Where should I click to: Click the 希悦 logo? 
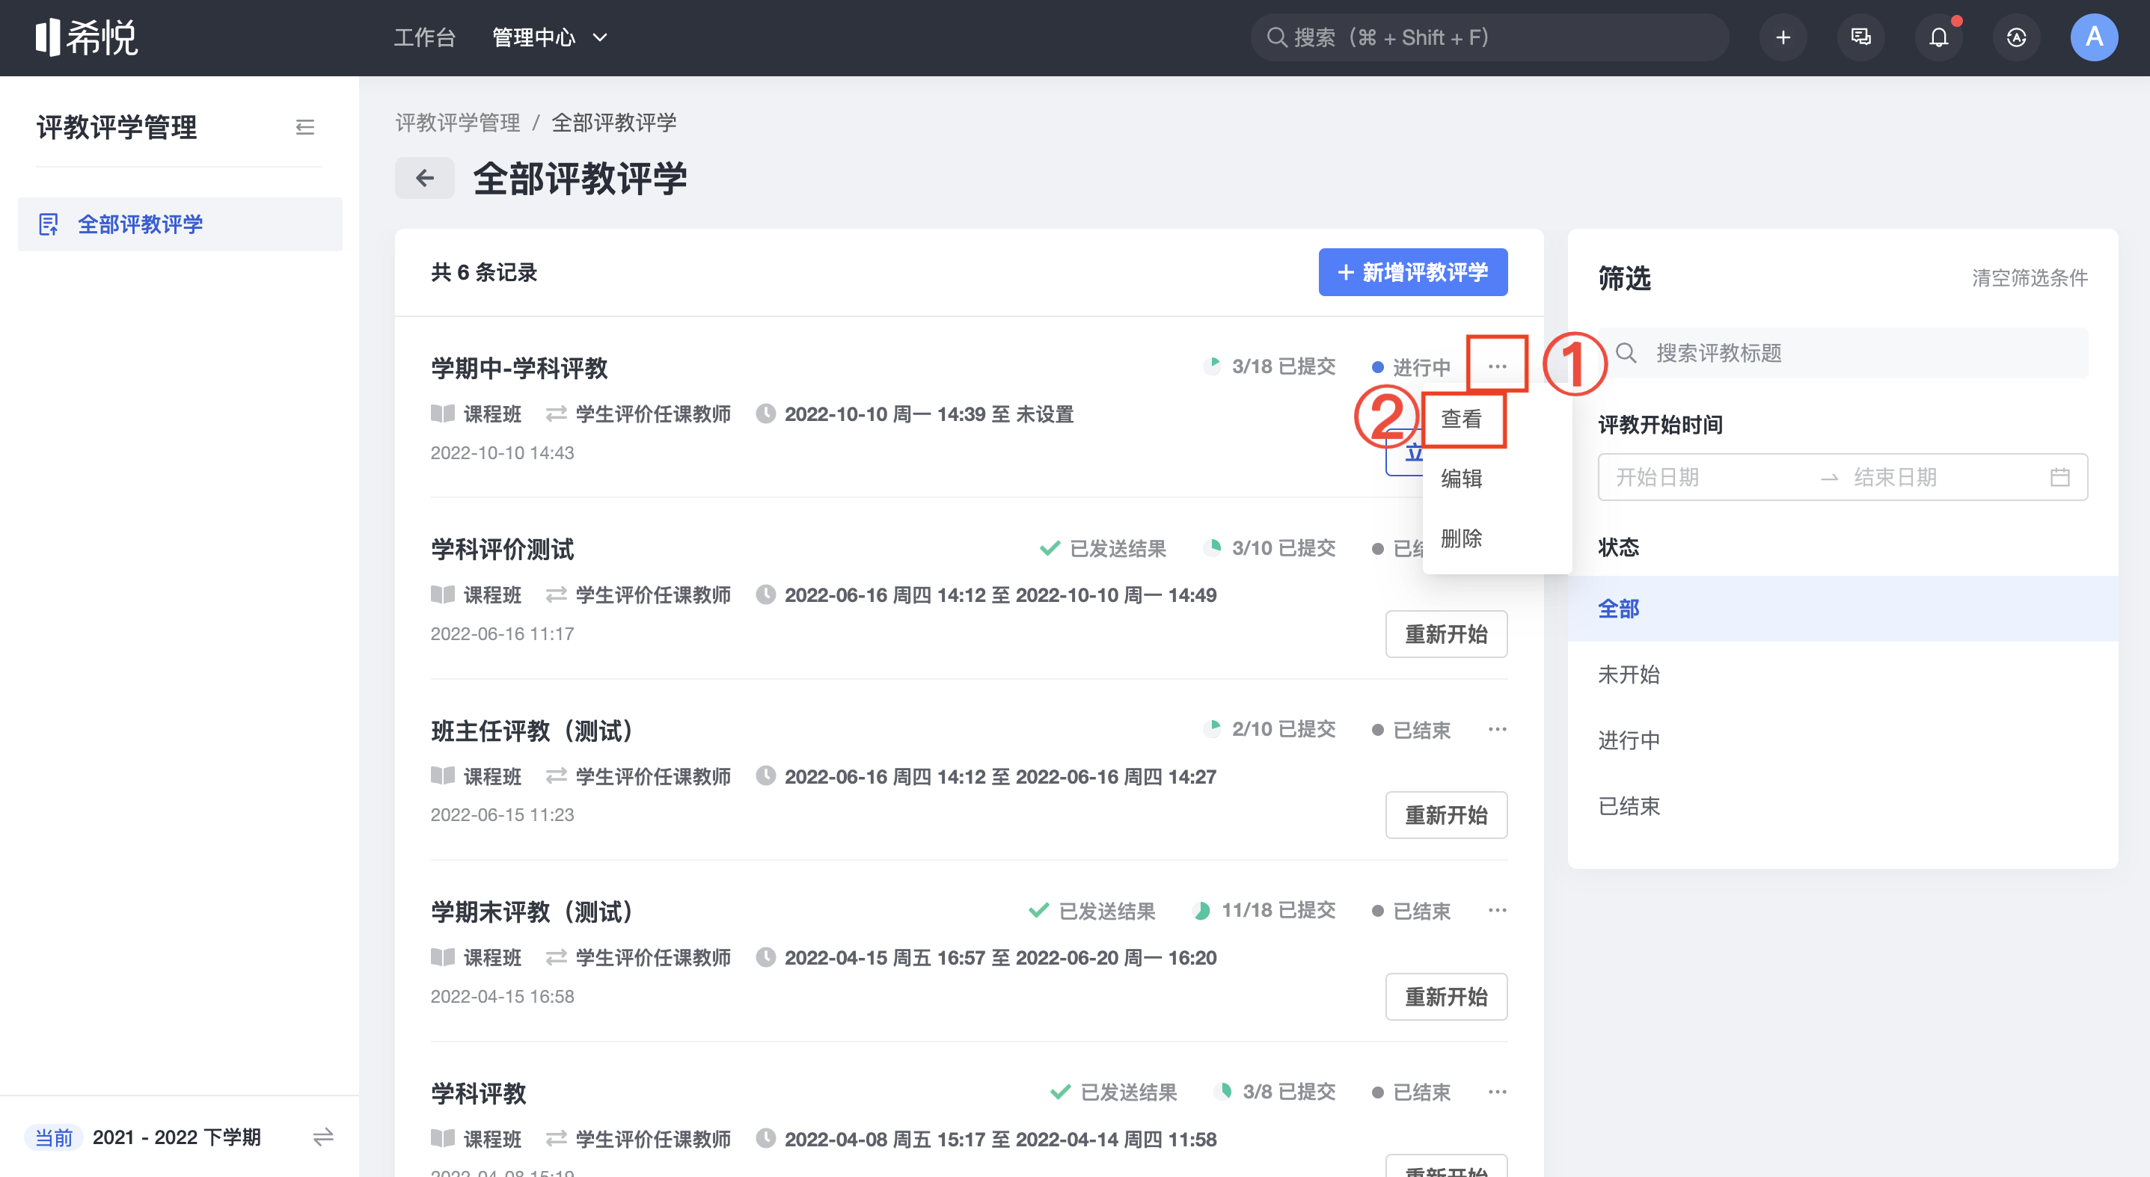click(86, 37)
